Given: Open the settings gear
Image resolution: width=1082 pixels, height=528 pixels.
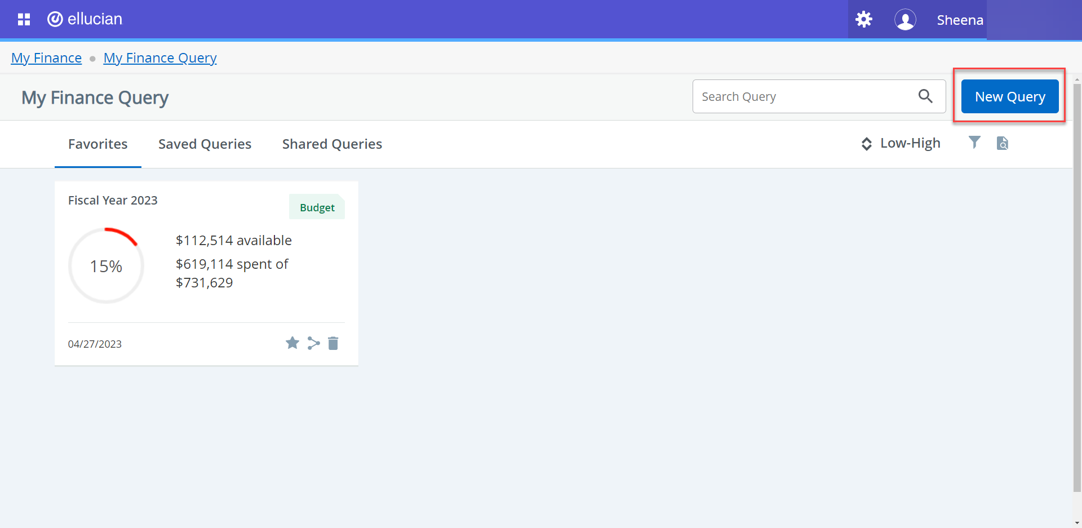Looking at the screenshot, I should (864, 19).
